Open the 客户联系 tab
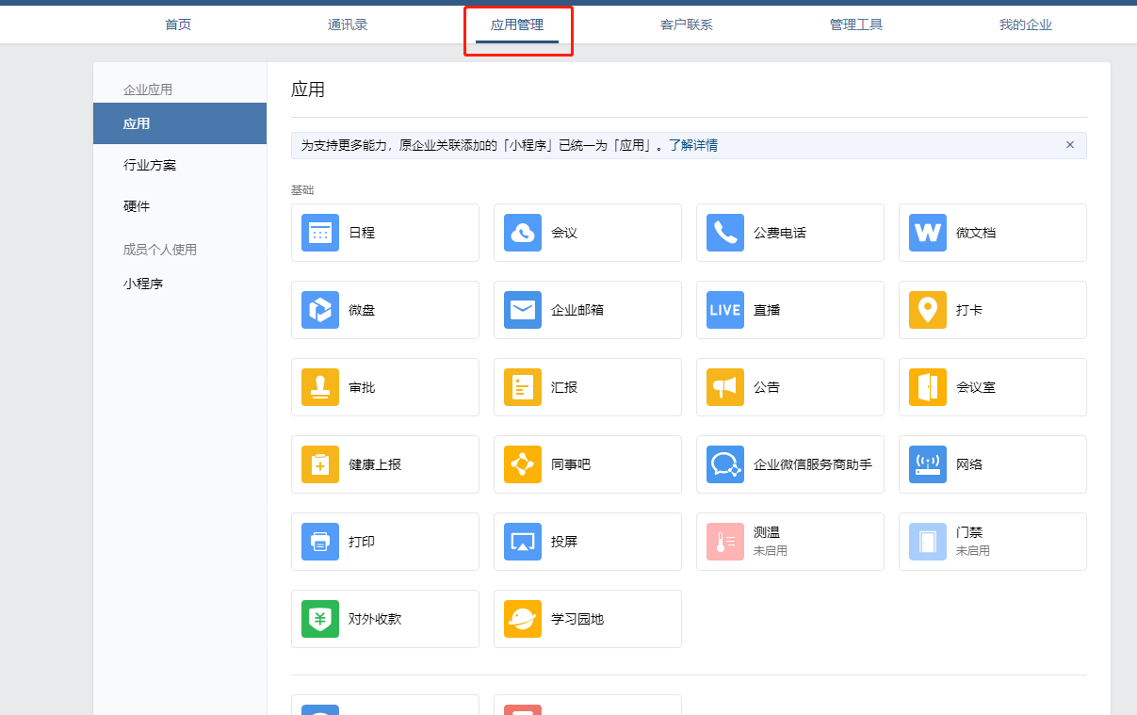The height and width of the screenshot is (715, 1137). pos(687,24)
